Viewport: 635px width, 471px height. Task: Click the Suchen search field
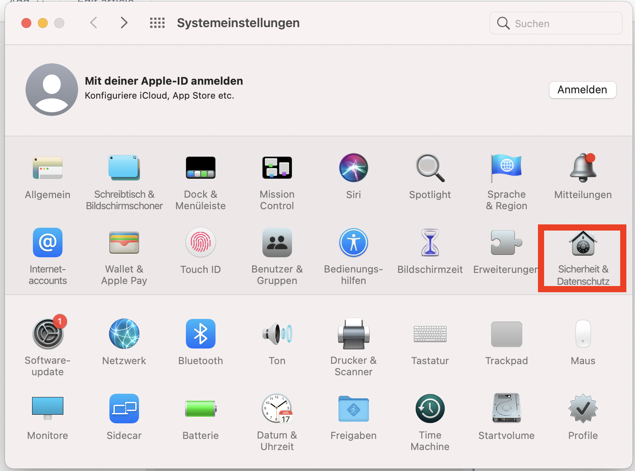tap(556, 23)
